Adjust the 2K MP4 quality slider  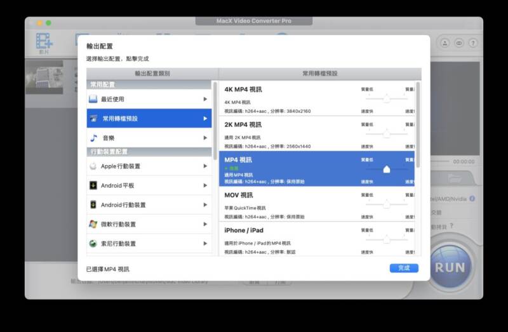[x=387, y=133]
